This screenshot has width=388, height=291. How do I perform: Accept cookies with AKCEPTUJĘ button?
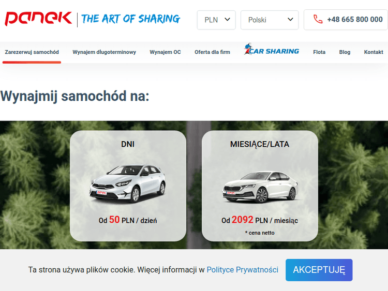(319, 270)
